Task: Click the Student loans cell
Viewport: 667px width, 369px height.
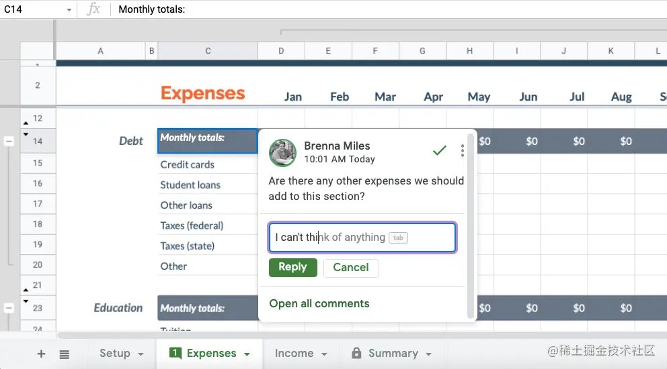Action: point(208,184)
